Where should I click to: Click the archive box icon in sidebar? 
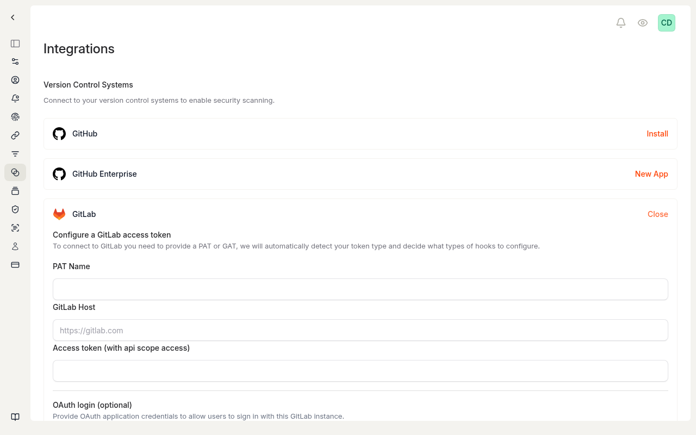pyautogui.click(x=15, y=191)
